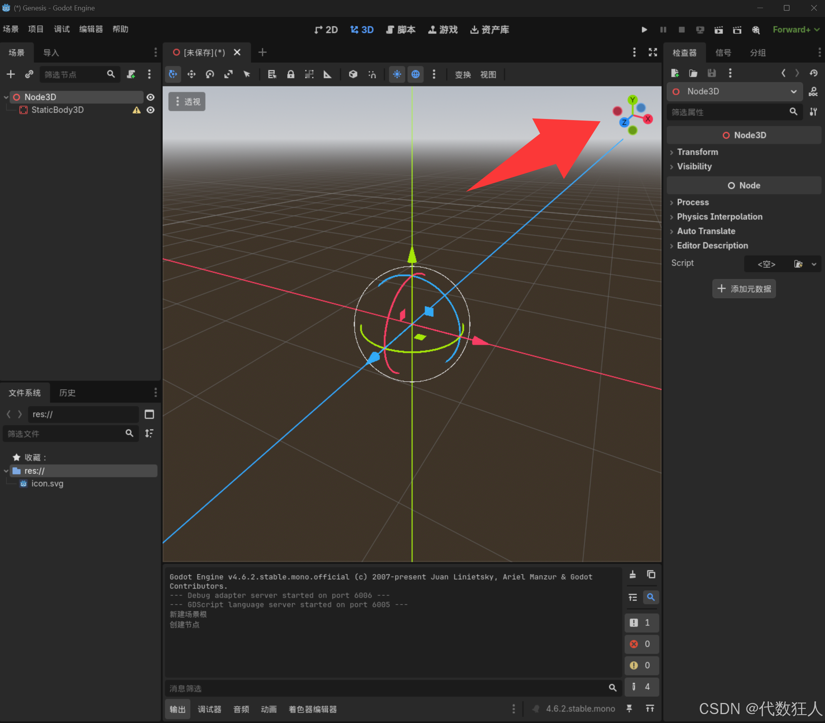Click the Run Project play icon
This screenshot has width=825, height=723.
pos(644,30)
